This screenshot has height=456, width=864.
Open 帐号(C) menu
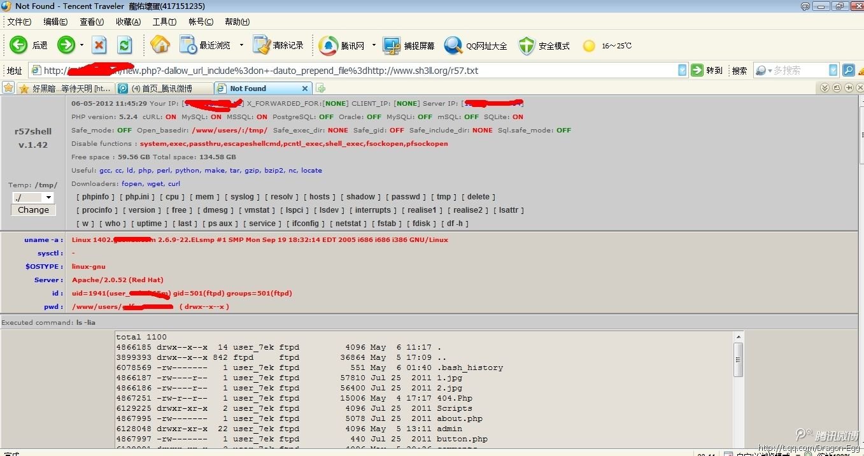click(x=201, y=22)
